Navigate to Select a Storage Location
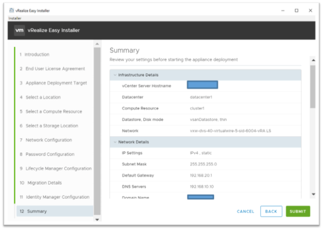 point(52,126)
